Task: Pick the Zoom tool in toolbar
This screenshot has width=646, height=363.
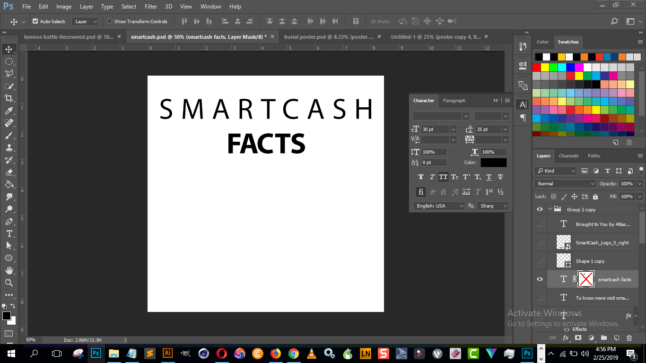Action: [x=9, y=283]
